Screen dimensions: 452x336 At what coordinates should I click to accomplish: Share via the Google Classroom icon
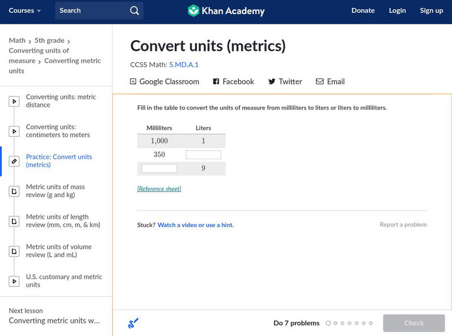[x=133, y=82]
